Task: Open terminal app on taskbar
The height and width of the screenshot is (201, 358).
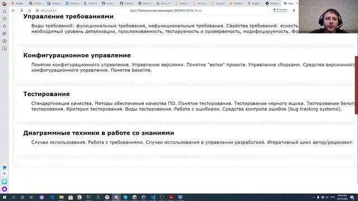Action: click(x=88, y=197)
